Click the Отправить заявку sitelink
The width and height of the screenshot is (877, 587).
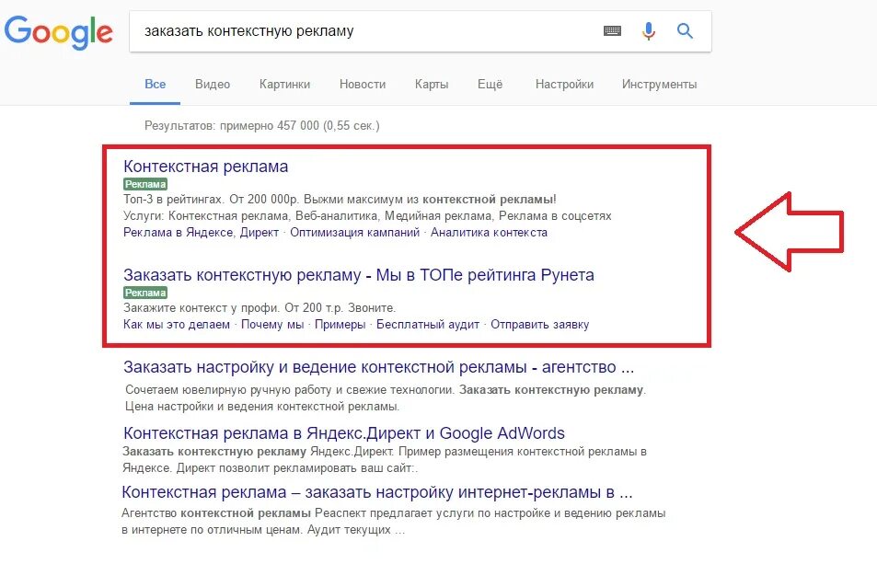tap(539, 325)
